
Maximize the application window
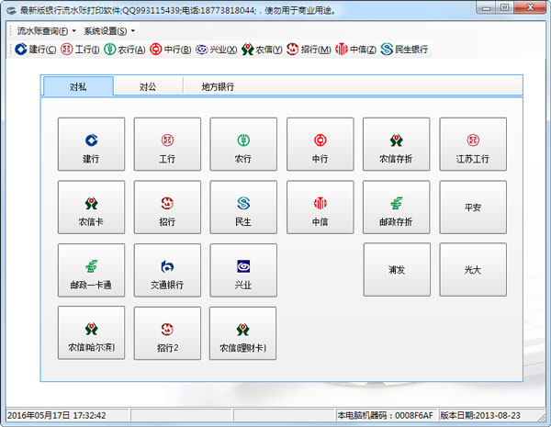[504, 7]
